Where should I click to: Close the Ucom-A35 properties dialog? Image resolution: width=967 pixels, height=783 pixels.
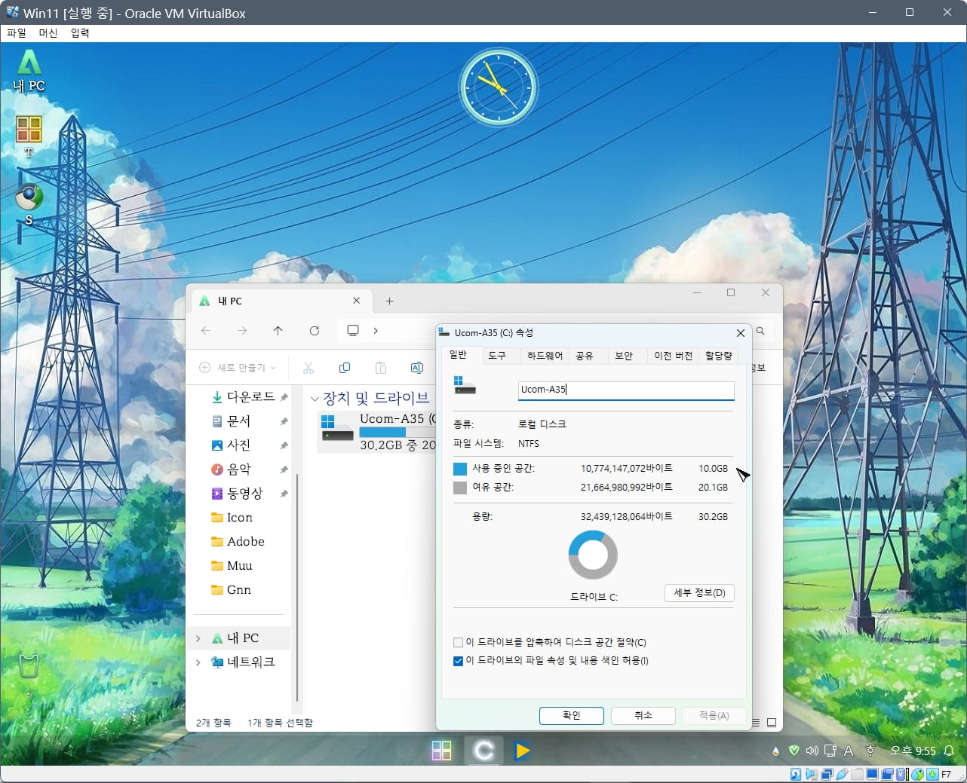741,333
